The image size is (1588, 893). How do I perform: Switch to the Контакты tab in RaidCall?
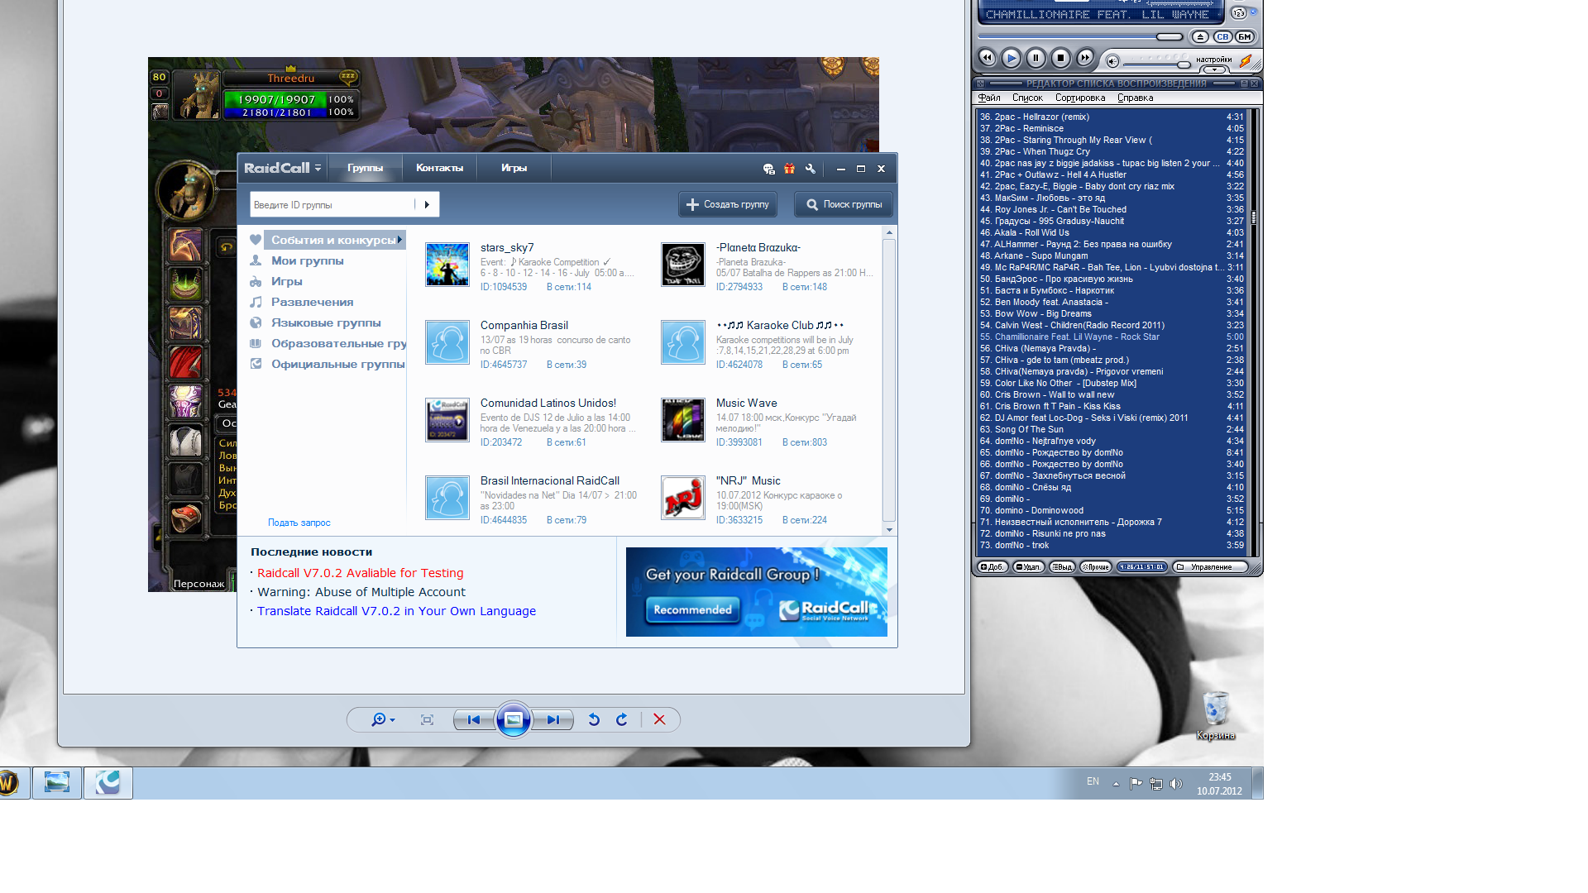click(x=439, y=168)
